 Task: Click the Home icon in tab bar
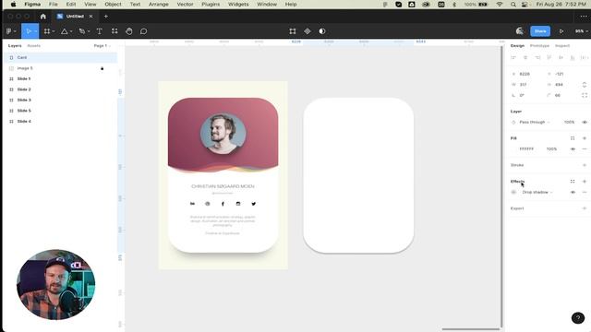(x=43, y=17)
